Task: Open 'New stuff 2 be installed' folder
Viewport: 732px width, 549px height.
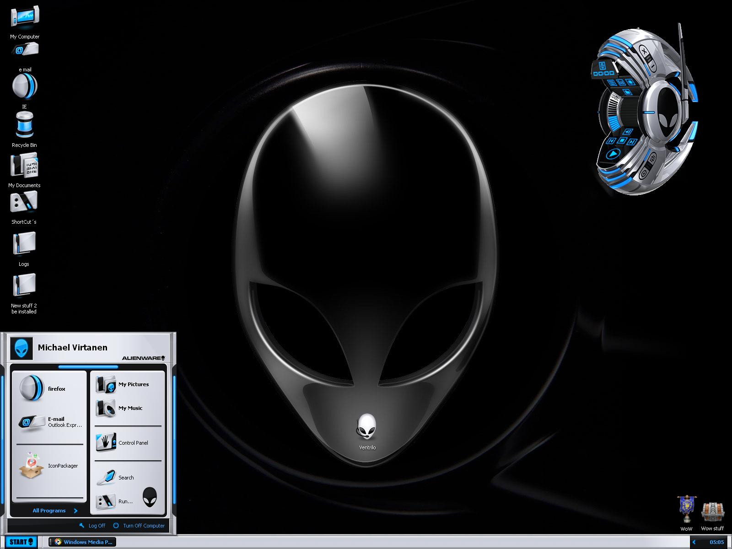Action: tap(24, 294)
